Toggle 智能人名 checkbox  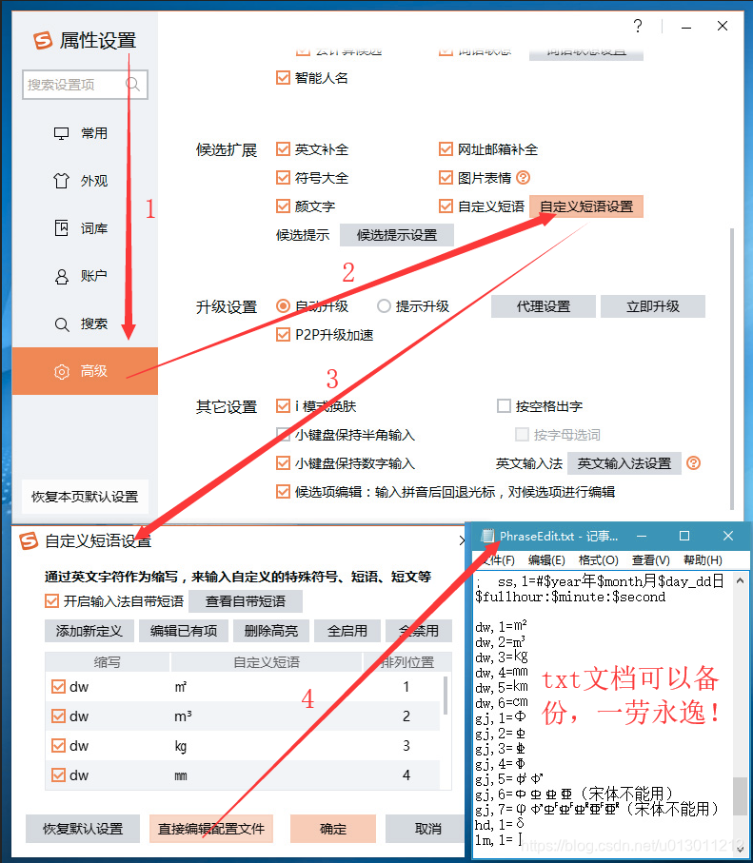coord(283,78)
